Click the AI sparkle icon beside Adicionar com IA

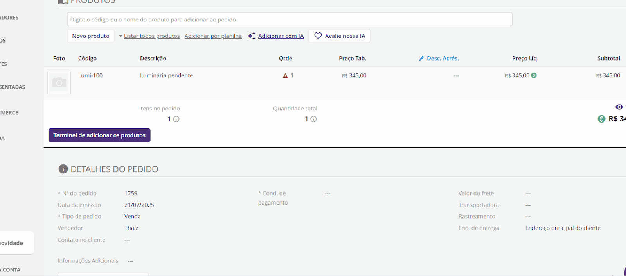click(x=251, y=36)
